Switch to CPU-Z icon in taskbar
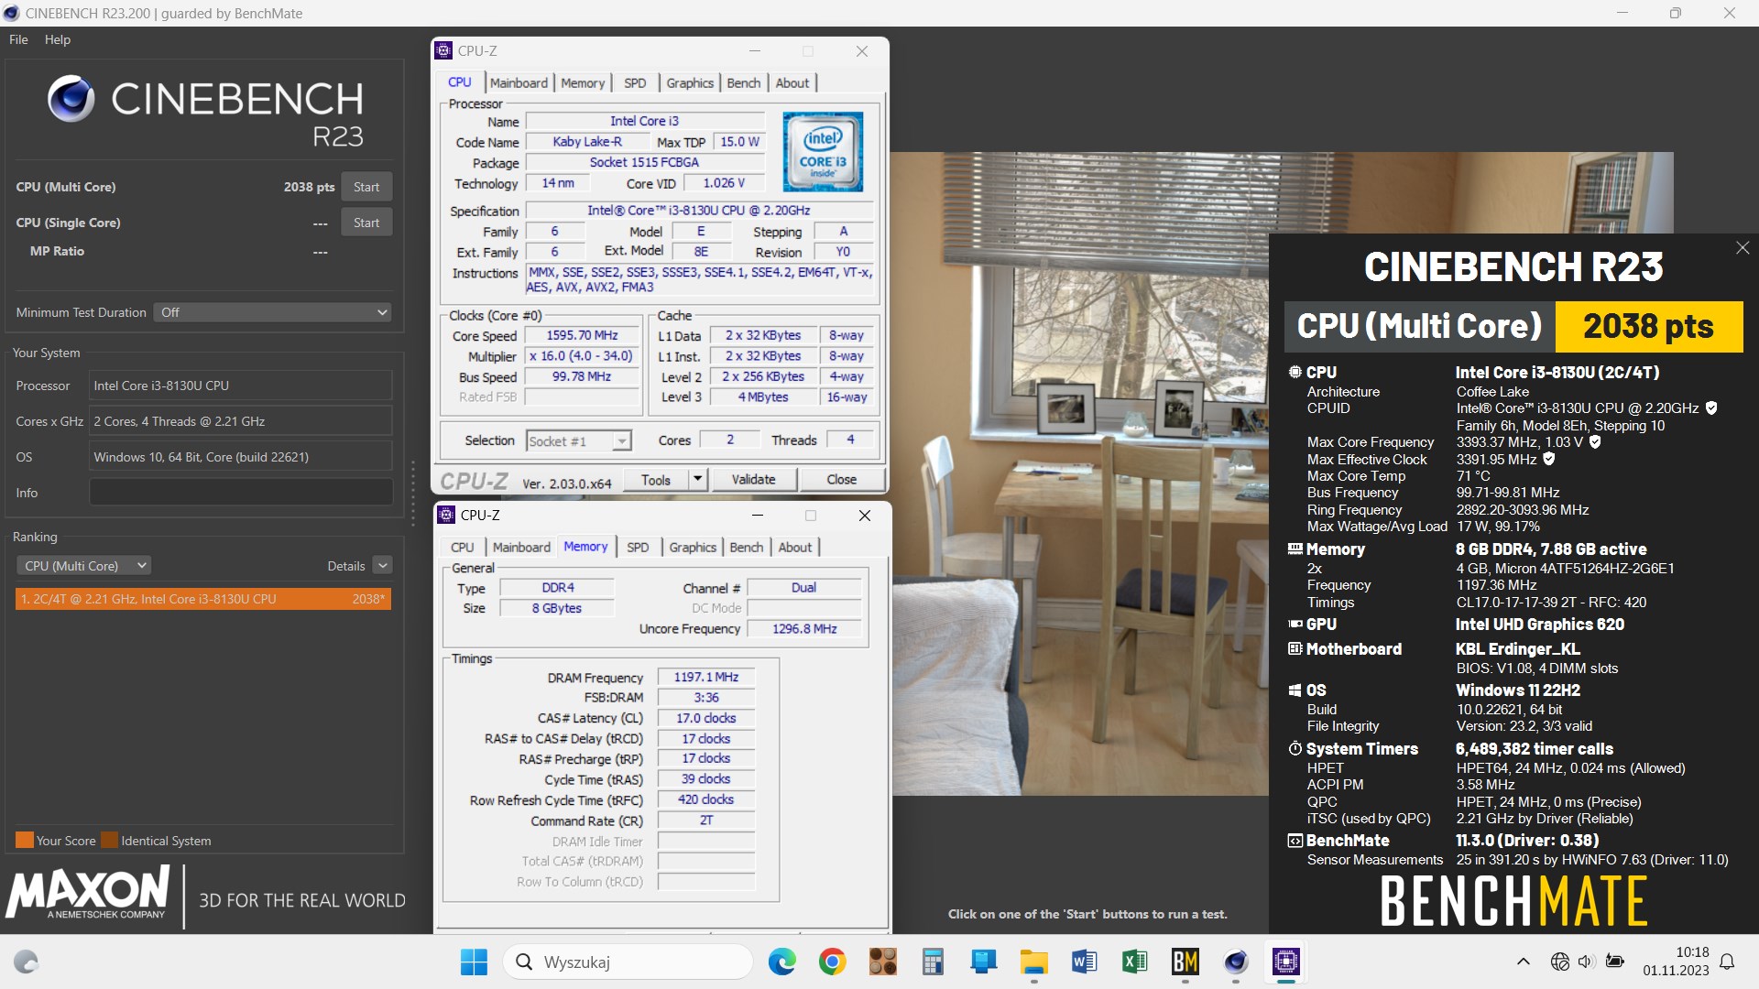1759x989 pixels. [x=1285, y=962]
